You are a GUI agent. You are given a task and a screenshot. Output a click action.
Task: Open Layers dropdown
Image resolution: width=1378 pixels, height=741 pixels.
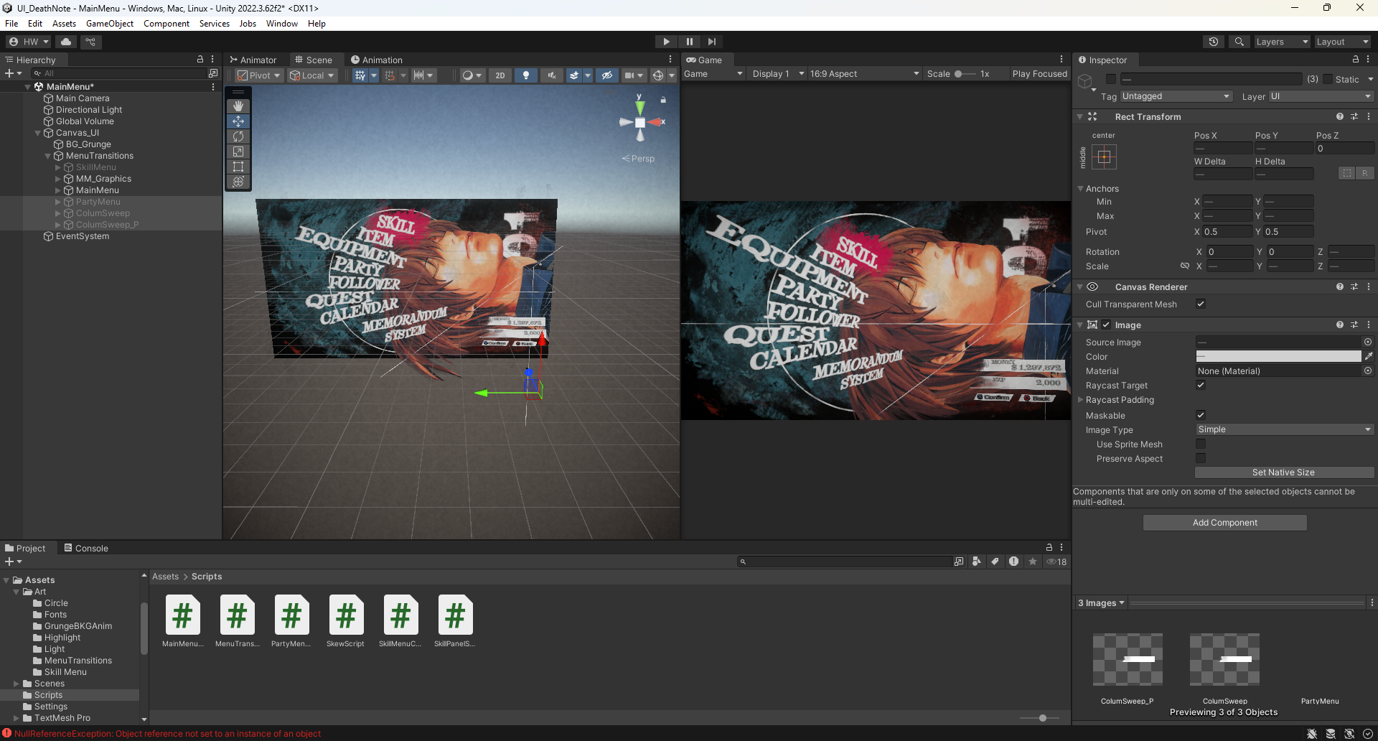click(x=1282, y=42)
